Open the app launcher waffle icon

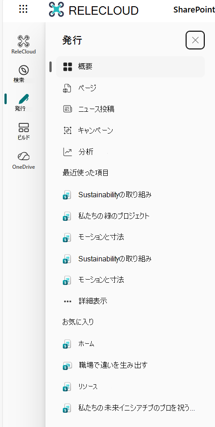coord(24,9)
